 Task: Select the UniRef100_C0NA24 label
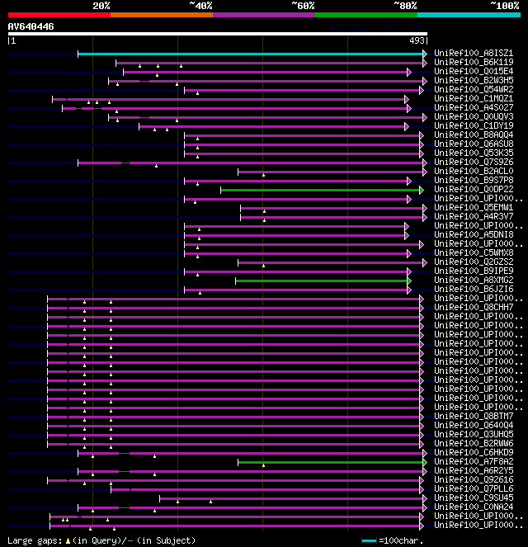(x=474, y=507)
